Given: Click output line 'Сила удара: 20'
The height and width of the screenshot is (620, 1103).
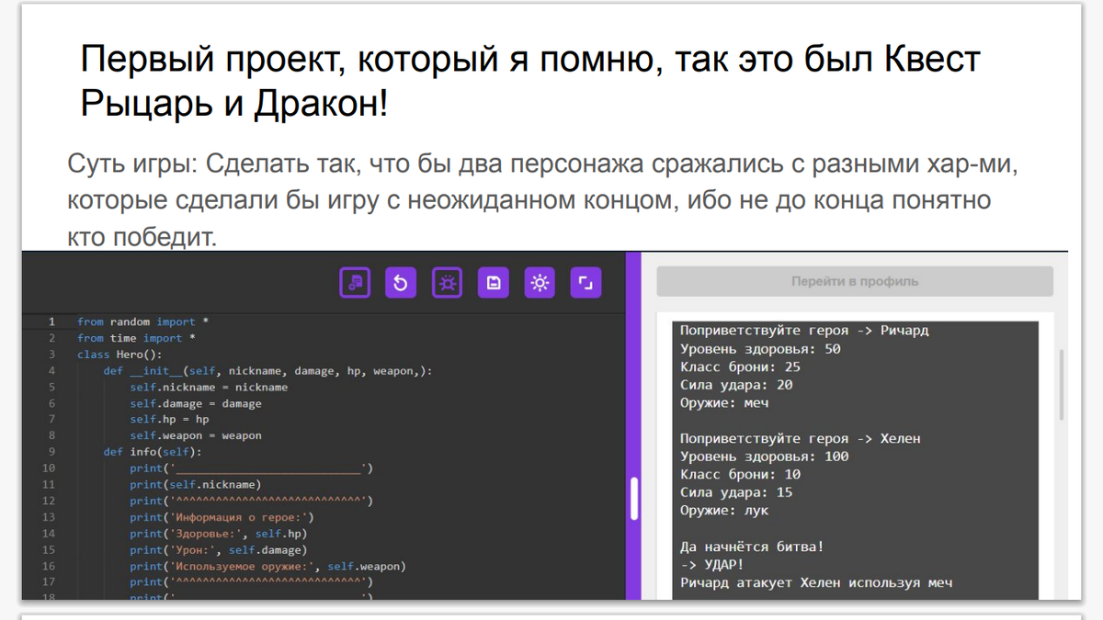Looking at the screenshot, I should click(x=736, y=385).
